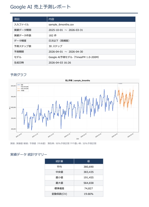
Task: Click the '変動係数(CV)' row label
Action: 59,194
